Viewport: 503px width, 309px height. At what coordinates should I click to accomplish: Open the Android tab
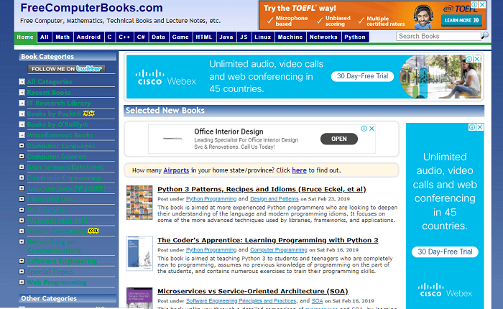point(88,37)
